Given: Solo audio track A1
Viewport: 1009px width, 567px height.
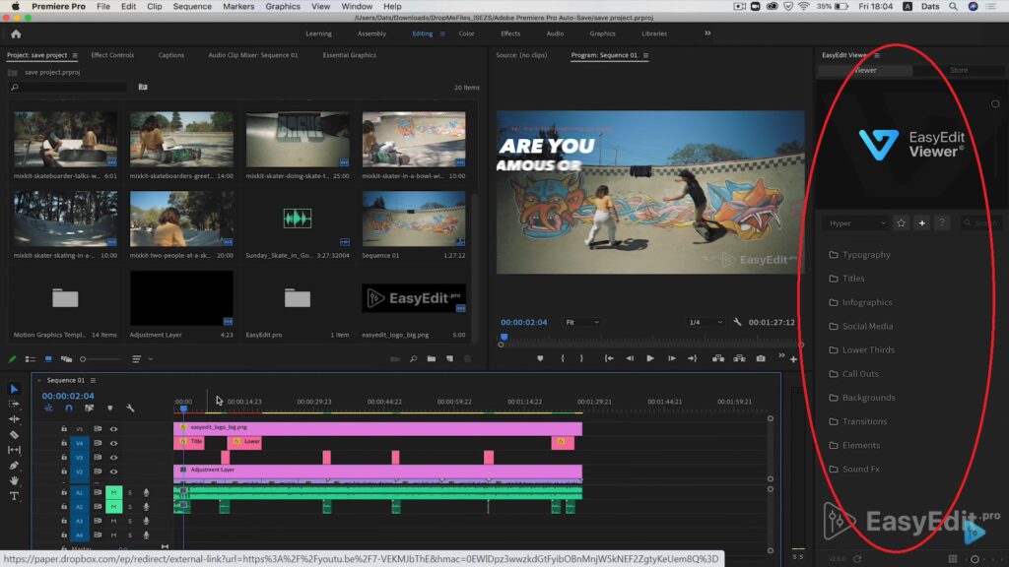Looking at the screenshot, I should (x=129, y=492).
